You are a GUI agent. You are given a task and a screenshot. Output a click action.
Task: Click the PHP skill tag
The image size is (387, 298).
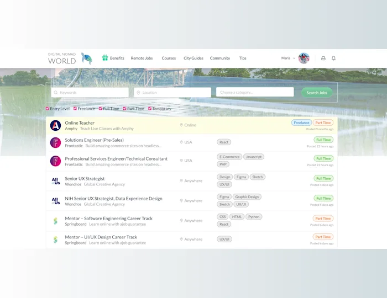[x=223, y=164]
